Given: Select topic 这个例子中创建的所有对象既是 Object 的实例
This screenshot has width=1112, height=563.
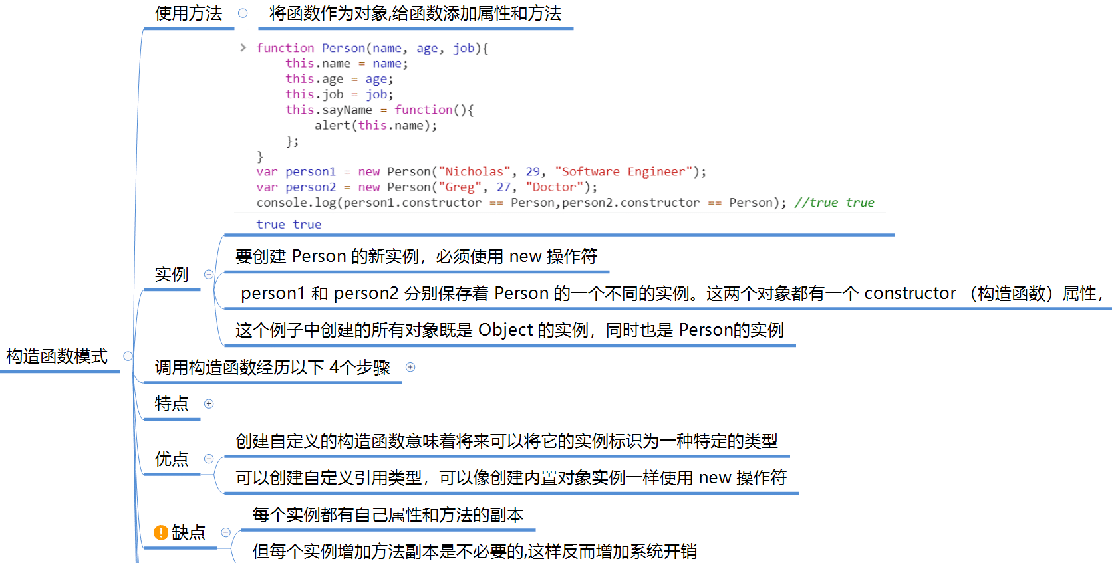Looking at the screenshot, I should tap(509, 330).
